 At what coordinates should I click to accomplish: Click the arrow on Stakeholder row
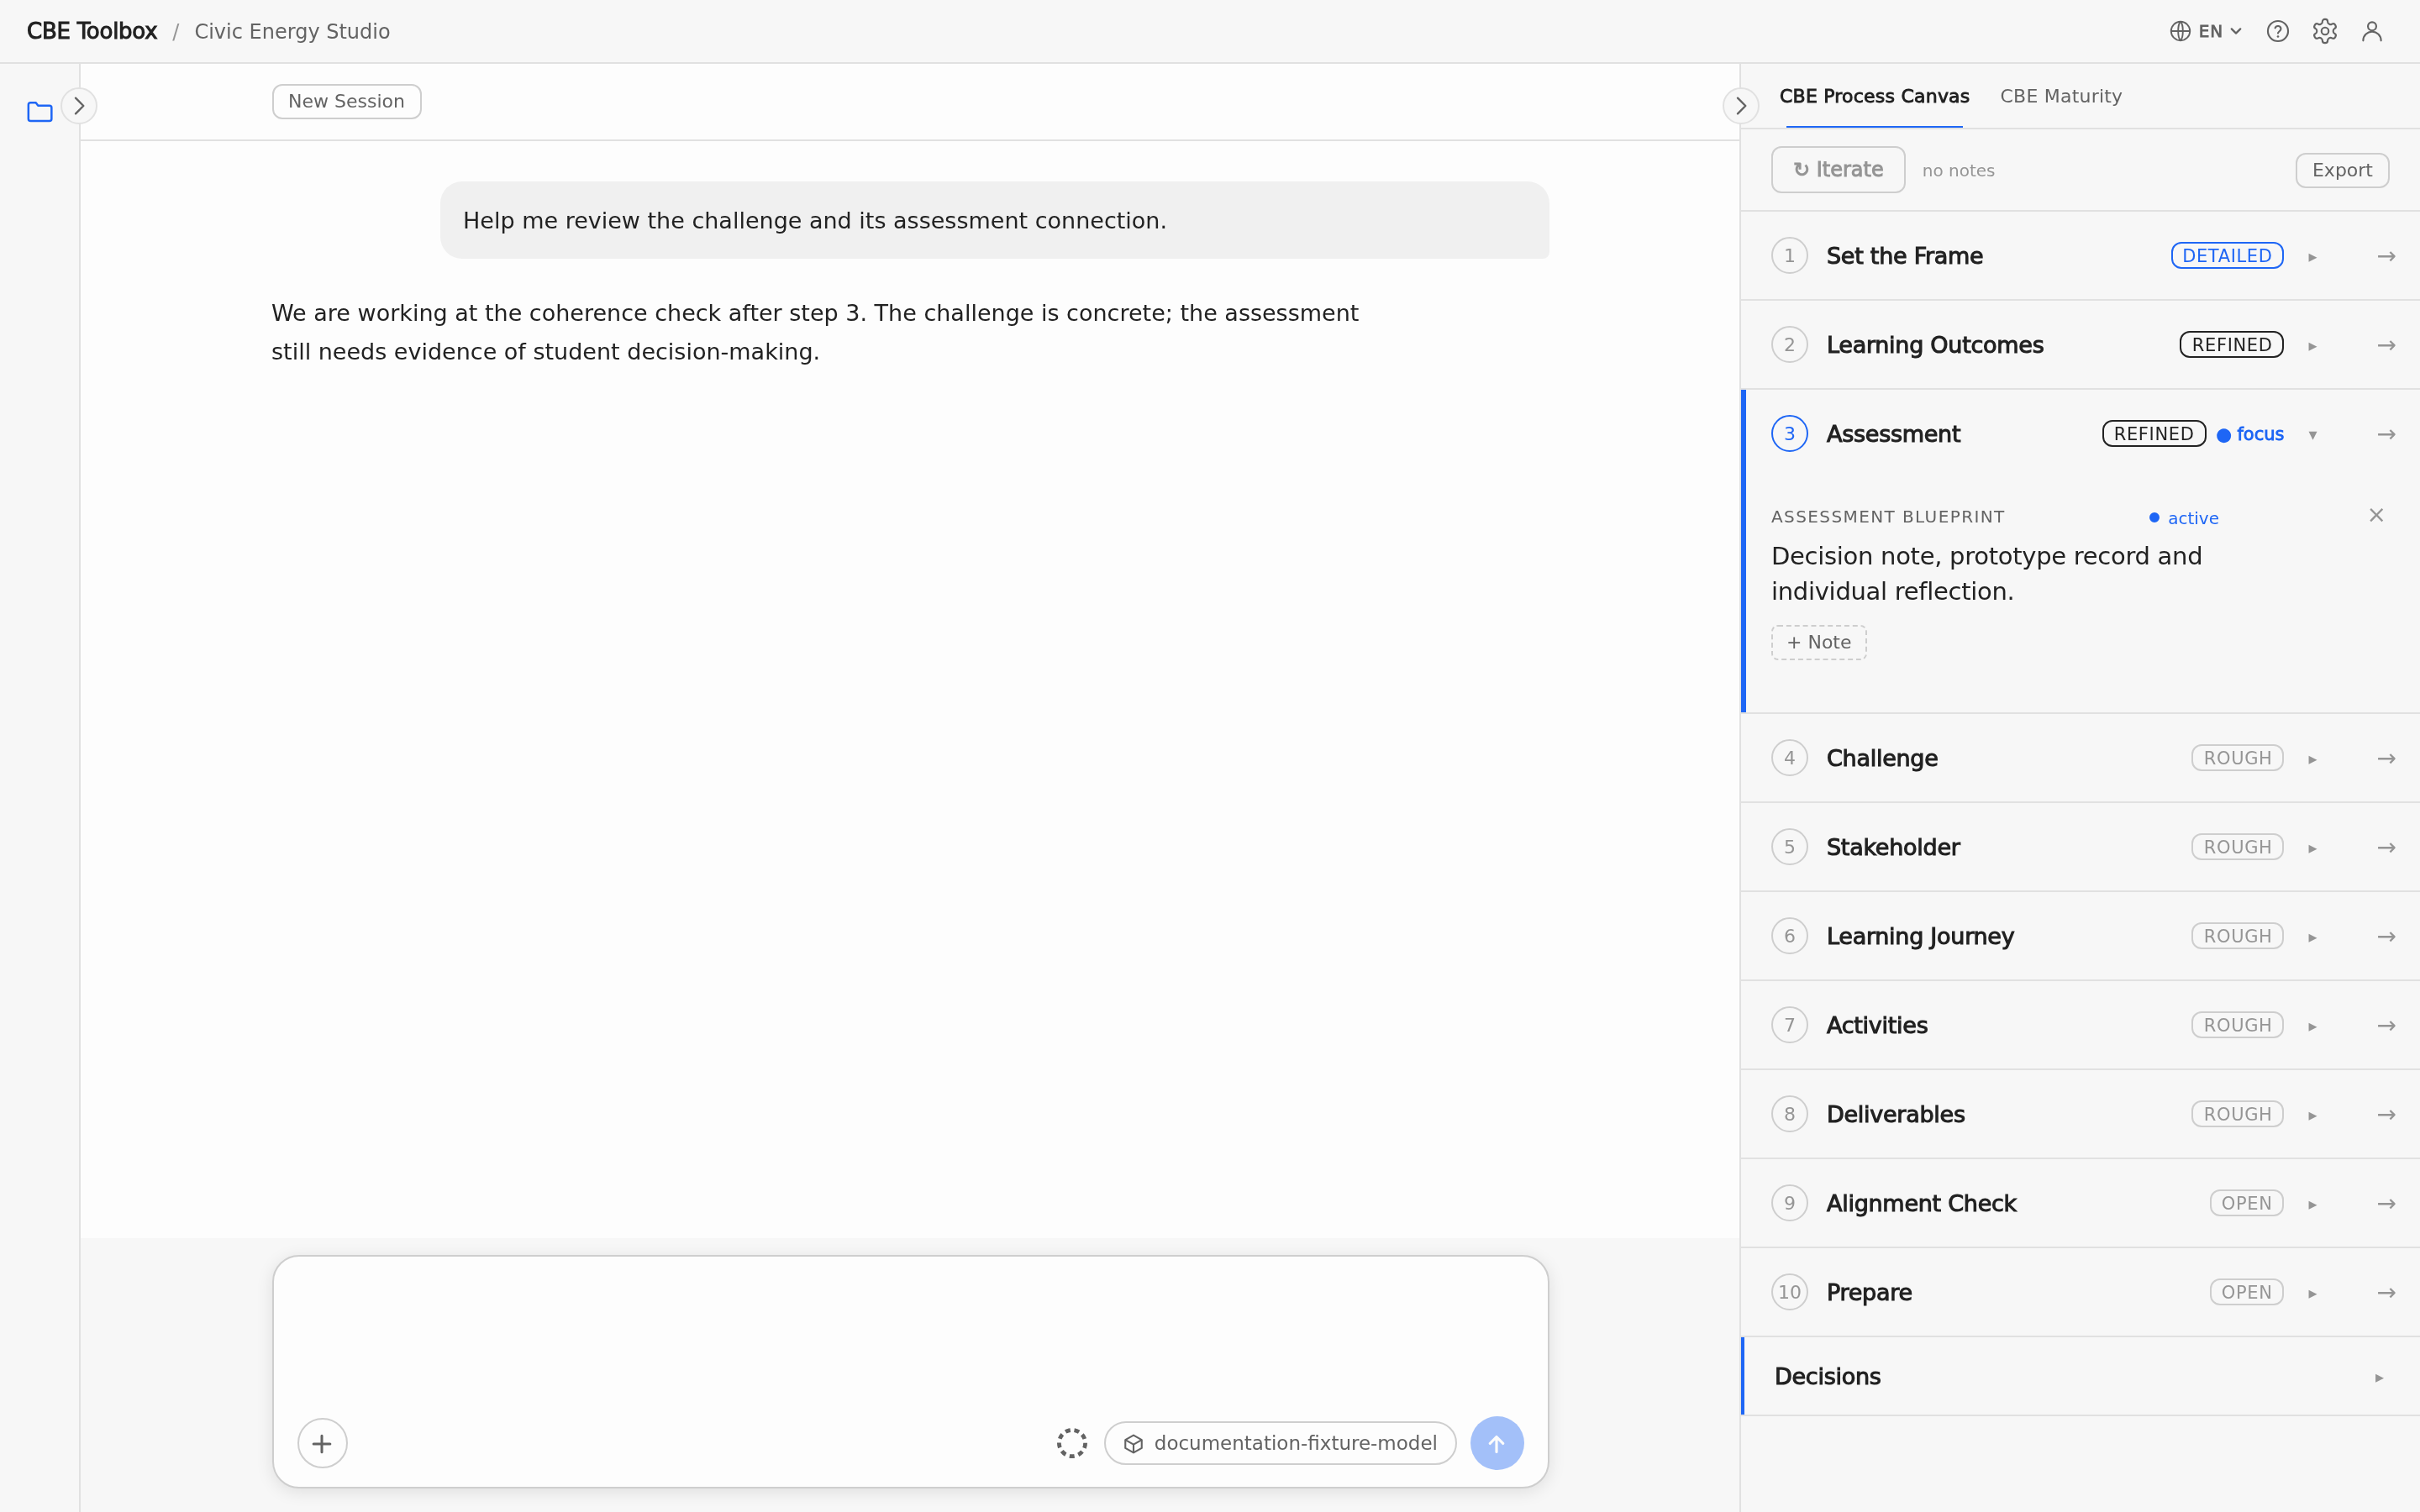click(x=2386, y=847)
